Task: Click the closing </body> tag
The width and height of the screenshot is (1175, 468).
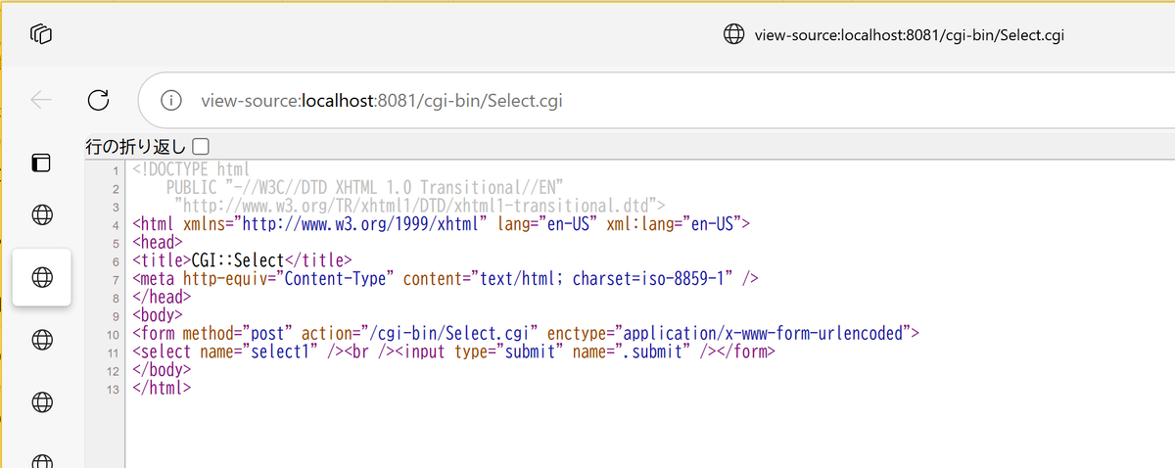Action: coord(161,370)
